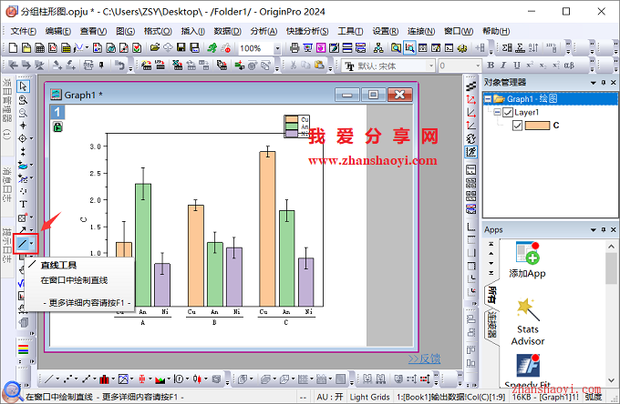
Task: Toggle Italic text formatting
Action: pyautogui.click(x=503, y=66)
